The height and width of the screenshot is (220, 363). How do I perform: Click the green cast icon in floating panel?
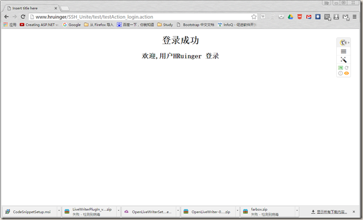[340, 67]
